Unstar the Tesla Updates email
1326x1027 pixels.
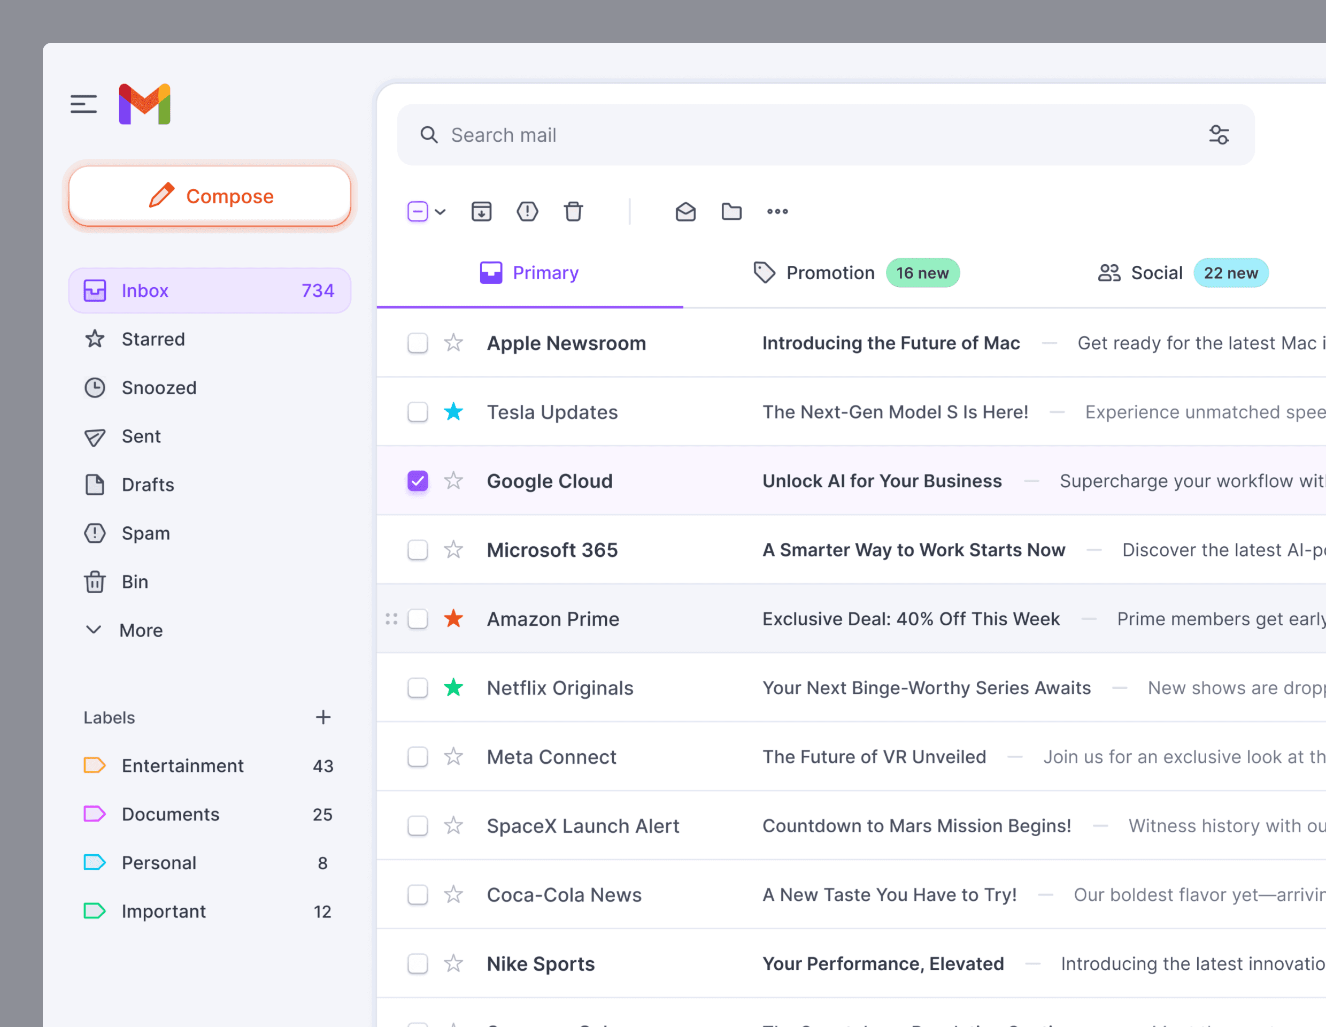[x=453, y=412]
